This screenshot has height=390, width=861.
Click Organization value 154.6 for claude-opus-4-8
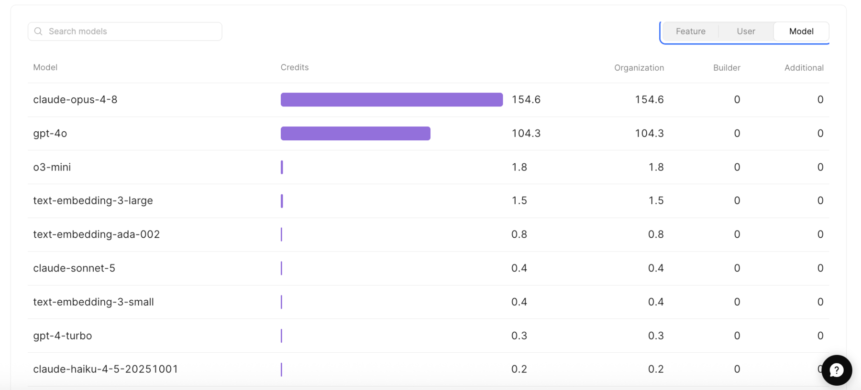coord(650,99)
